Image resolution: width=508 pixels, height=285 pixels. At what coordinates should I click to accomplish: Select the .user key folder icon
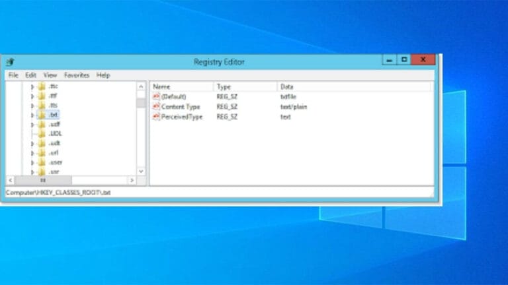click(x=42, y=162)
